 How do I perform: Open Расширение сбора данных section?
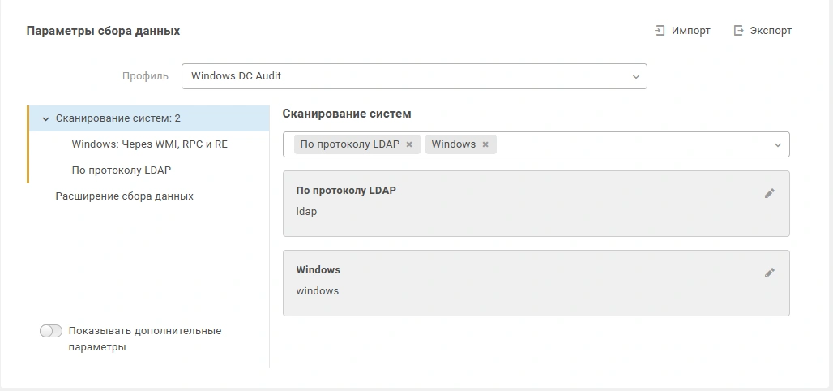coord(124,196)
